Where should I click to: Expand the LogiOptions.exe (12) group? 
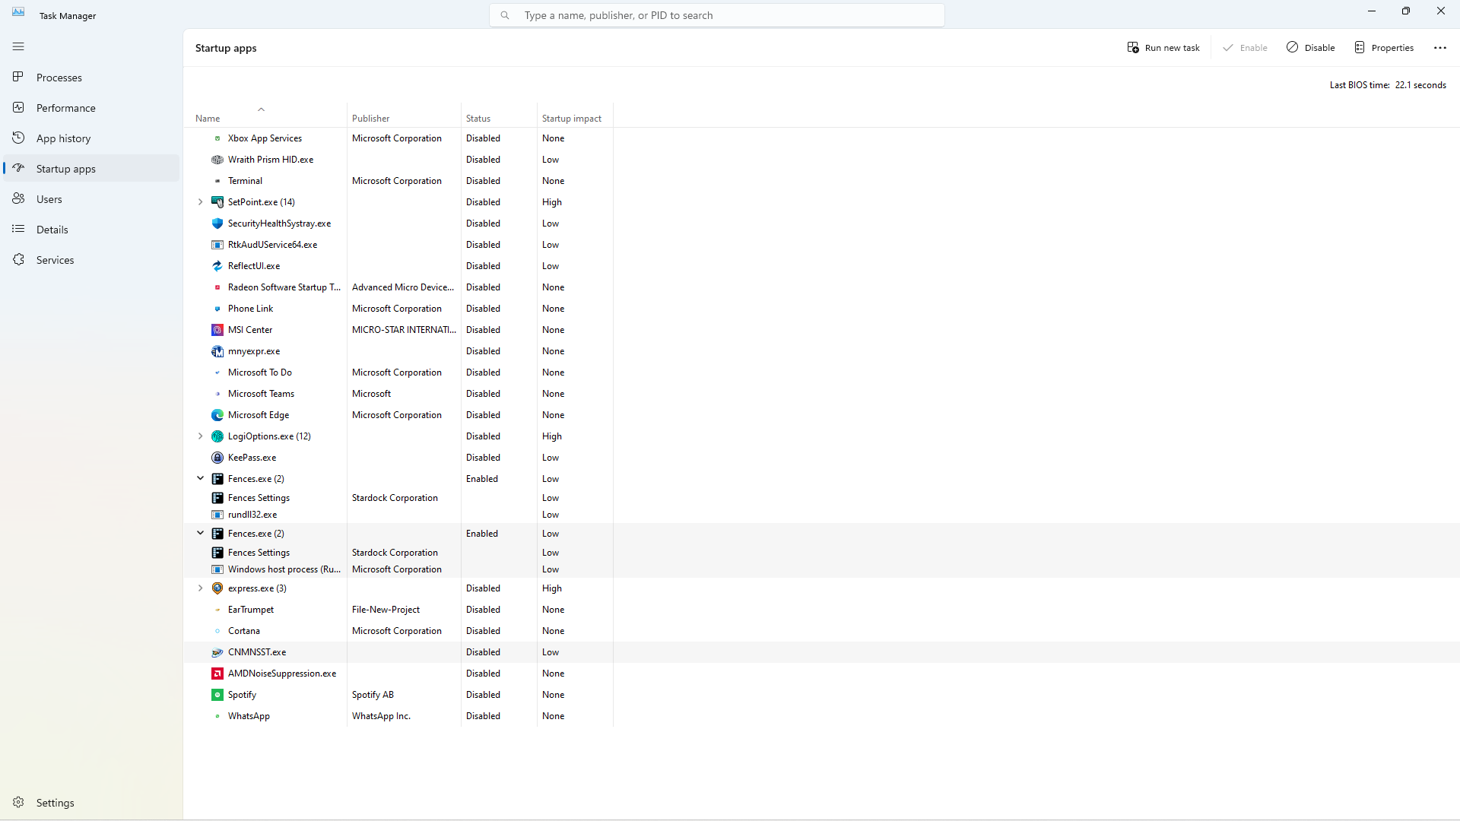pos(200,436)
